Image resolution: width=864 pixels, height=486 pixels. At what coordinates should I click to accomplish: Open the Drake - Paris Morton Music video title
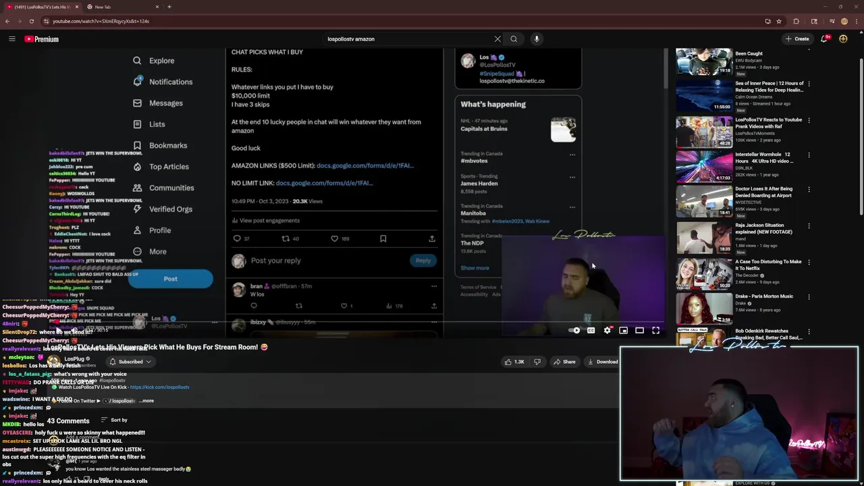pyautogui.click(x=764, y=296)
